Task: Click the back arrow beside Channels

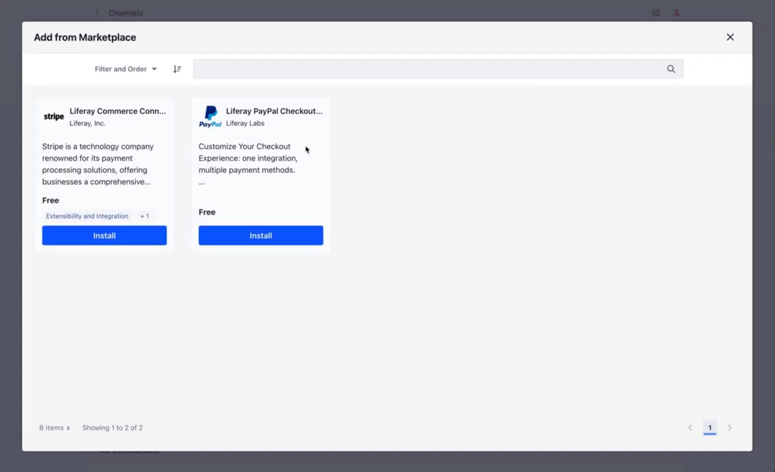Action: [x=97, y=13]
